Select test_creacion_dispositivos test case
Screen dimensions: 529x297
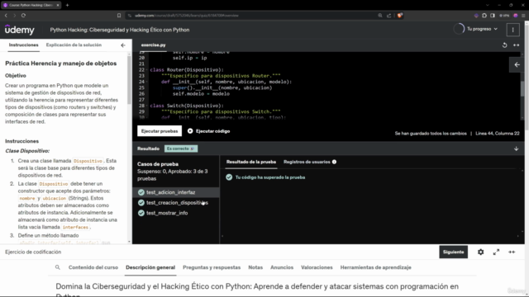click(176, 203)
